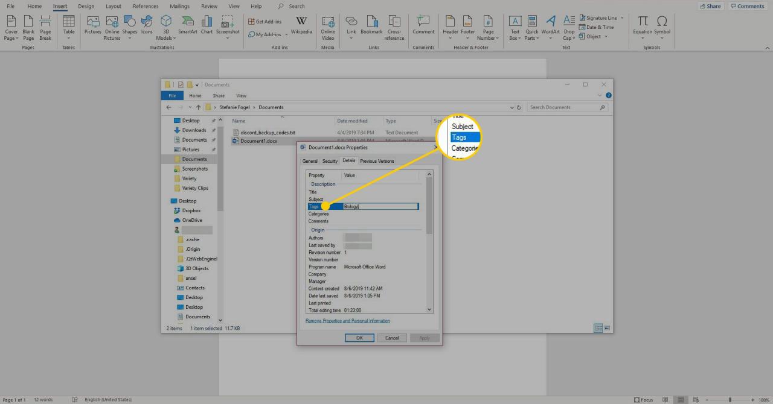Image resolution: width=773 pixels, height=404 pixels.
Task: Take a Screenshot via ribbon tool
Action: pos(228,28)
